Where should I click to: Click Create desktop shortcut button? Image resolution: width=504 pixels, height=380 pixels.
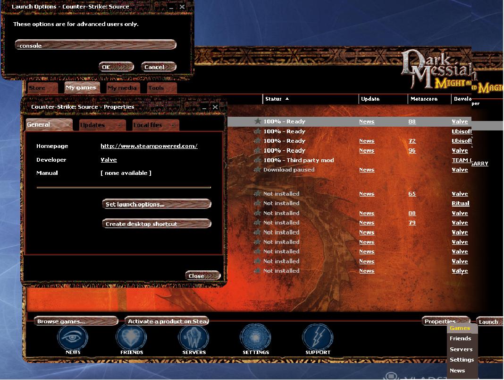tap(157, 224)
